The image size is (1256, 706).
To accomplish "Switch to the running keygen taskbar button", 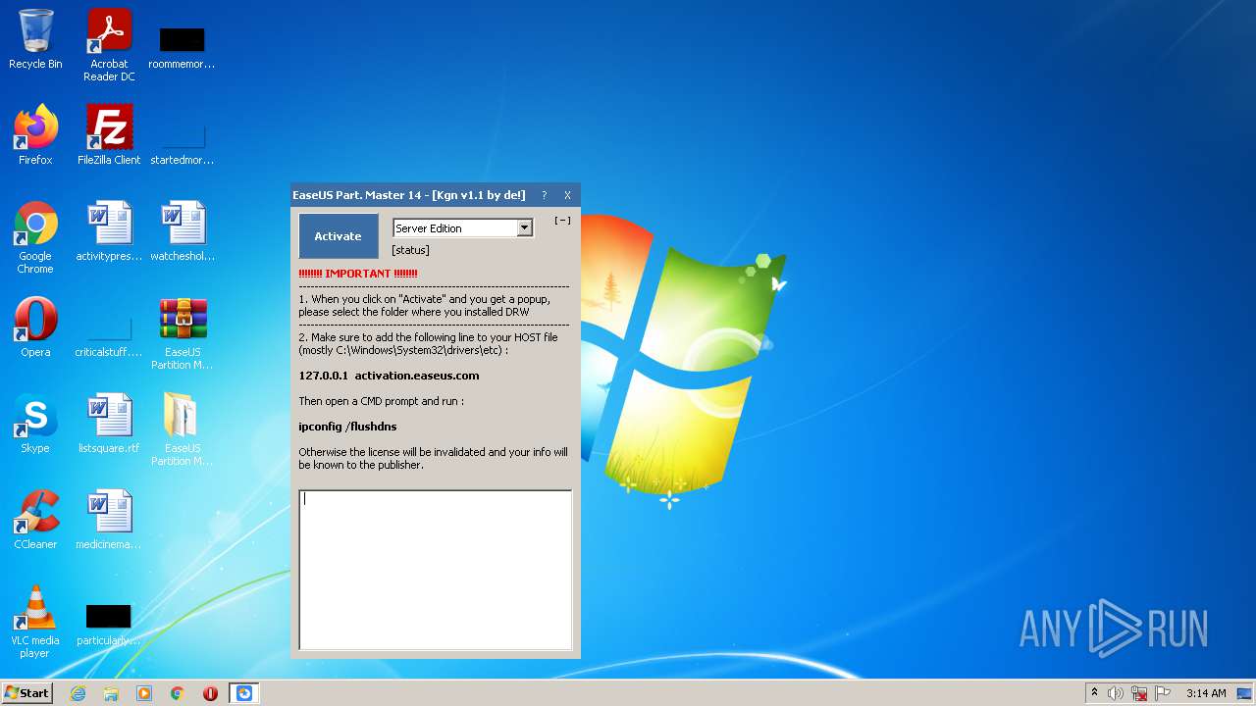I will [244, 693].
